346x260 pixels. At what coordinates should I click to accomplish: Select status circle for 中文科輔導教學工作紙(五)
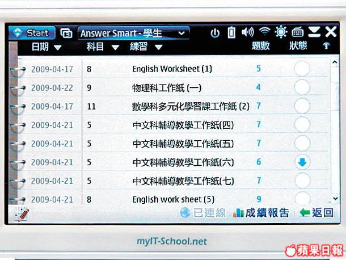click(x=302, y=143)
